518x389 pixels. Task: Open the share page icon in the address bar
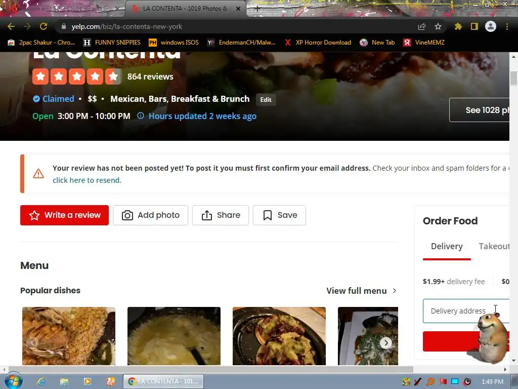click(x=422, y=26)
